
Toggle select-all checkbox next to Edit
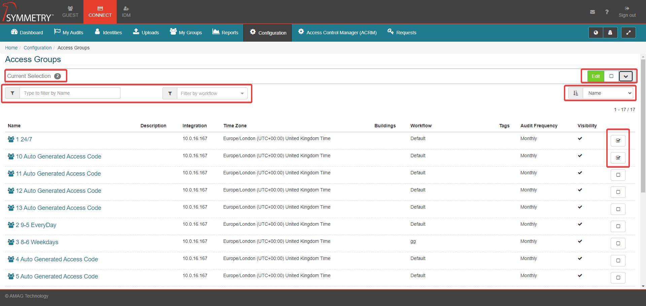(611, 76)
